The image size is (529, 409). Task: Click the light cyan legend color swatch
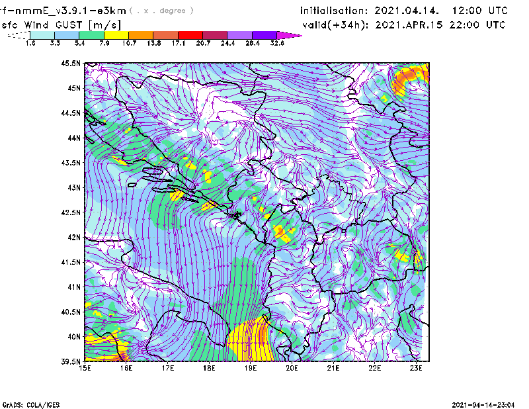[x=42, y=35]
